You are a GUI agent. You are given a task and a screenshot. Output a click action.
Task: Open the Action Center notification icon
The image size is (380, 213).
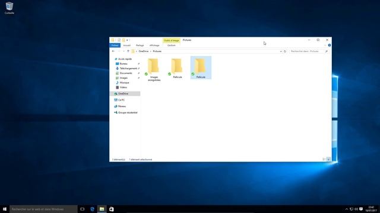click(361, 209)
